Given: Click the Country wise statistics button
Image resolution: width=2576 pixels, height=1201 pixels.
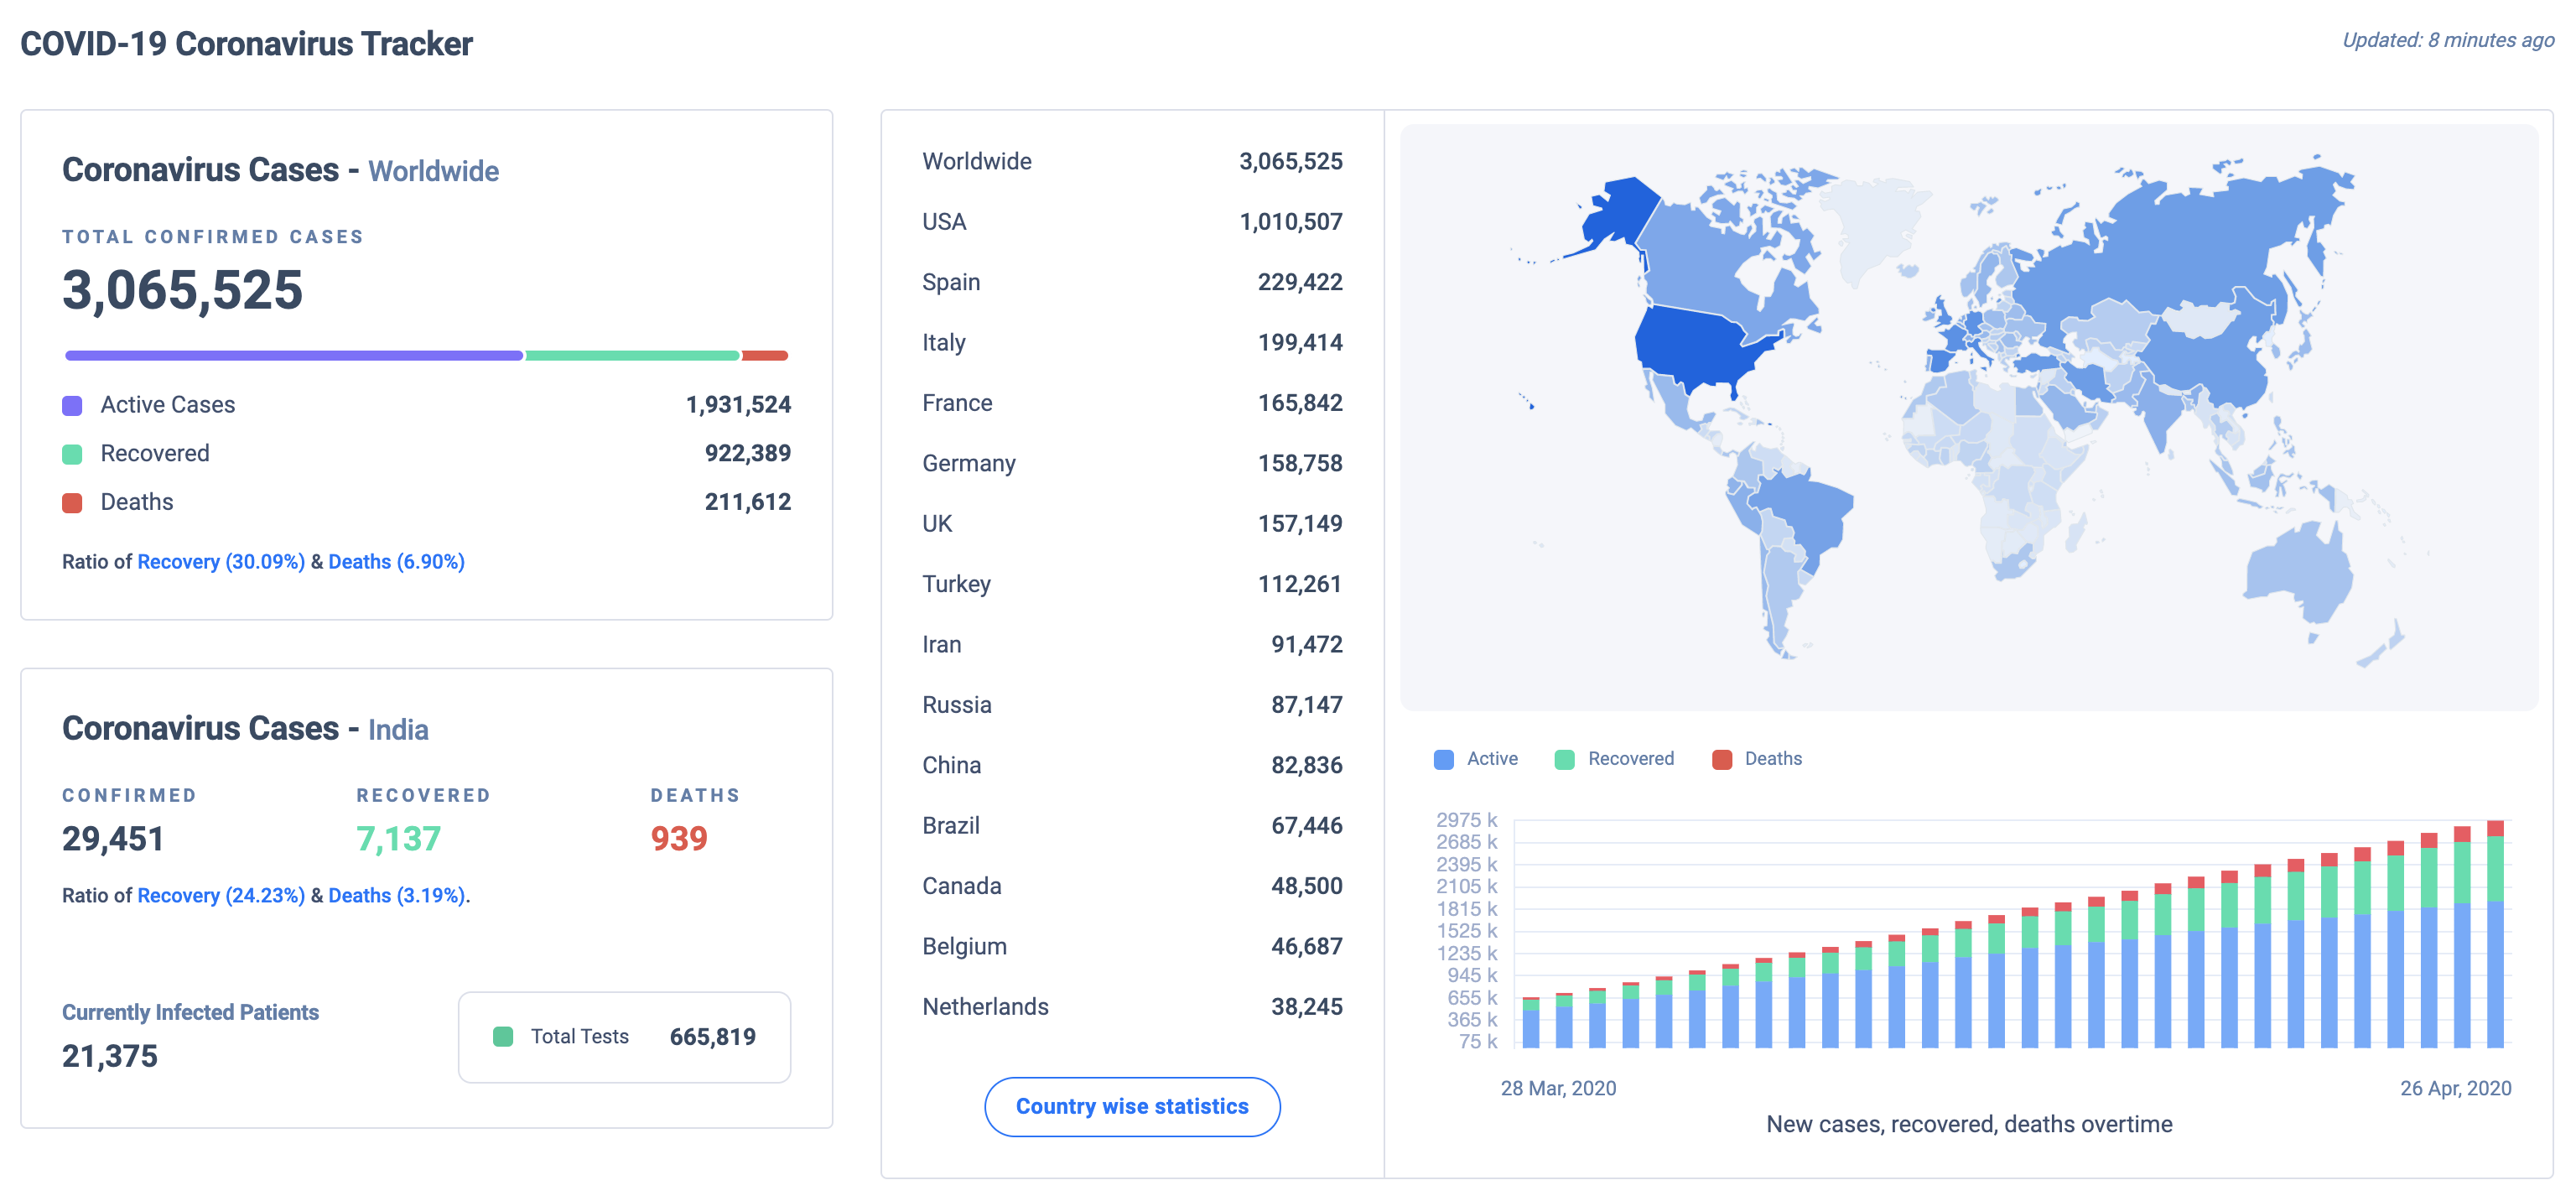Looking at the screenshot, I should pyautogui.click(x=1131, y=1106).
